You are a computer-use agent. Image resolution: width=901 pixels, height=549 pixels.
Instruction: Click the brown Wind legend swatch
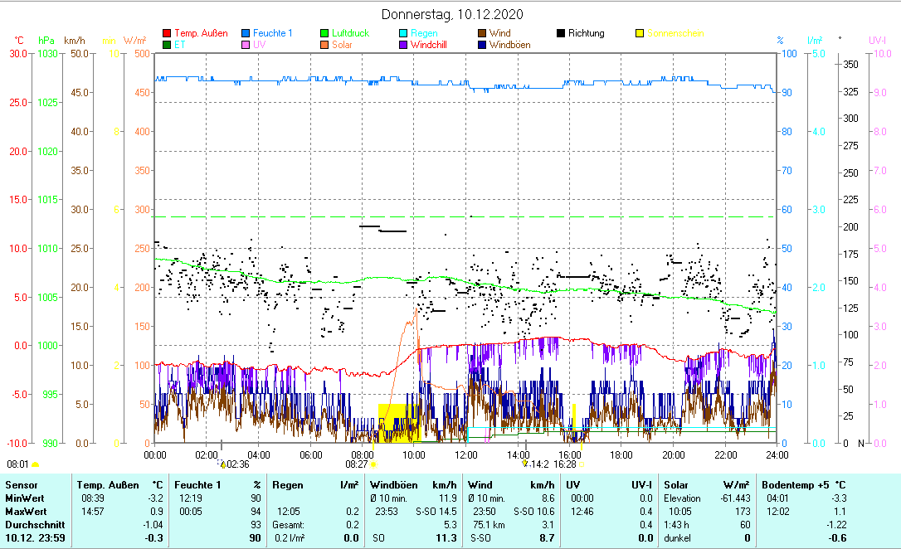pos(482,33)
